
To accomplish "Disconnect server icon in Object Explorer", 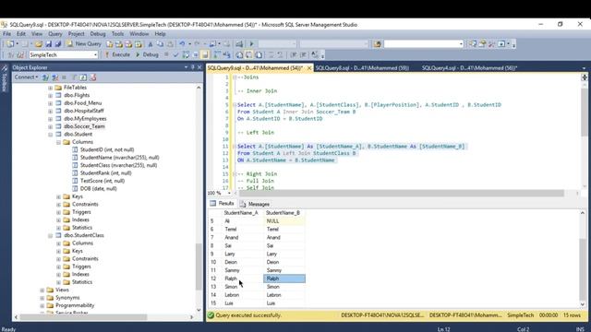I will (55, 77).
